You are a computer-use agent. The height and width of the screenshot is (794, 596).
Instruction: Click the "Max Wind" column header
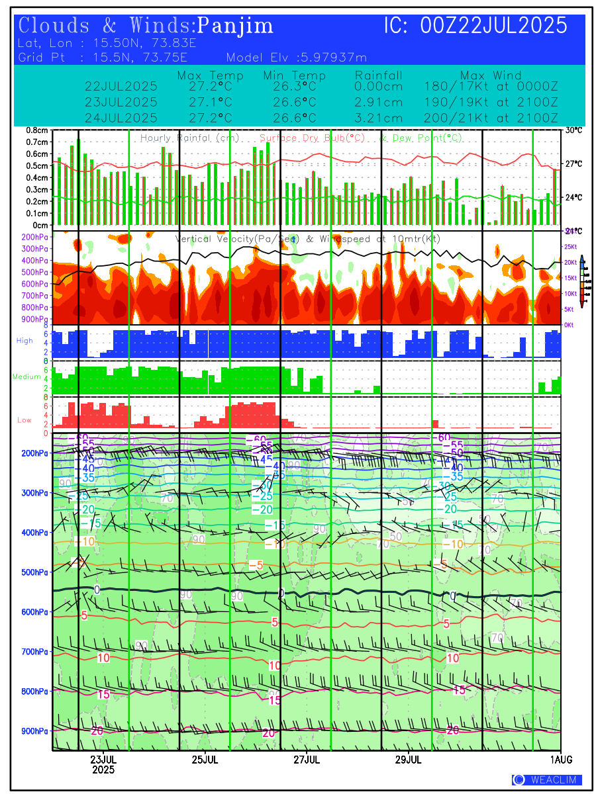491,75
